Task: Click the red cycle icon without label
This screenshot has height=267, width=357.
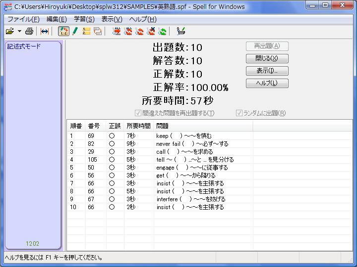Action: point(139,31)
